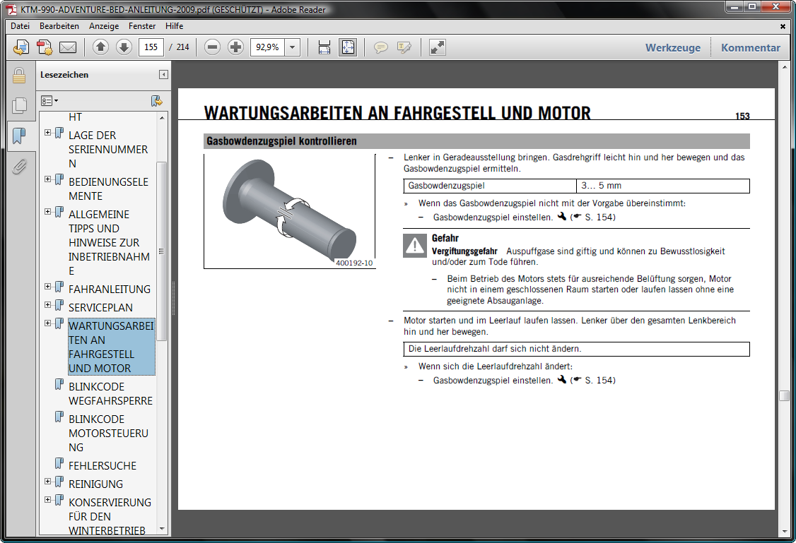The height and width of the screenshot is (543, 796).
Task: Open the Bearbeiten menu
Action: pos(59,26)
